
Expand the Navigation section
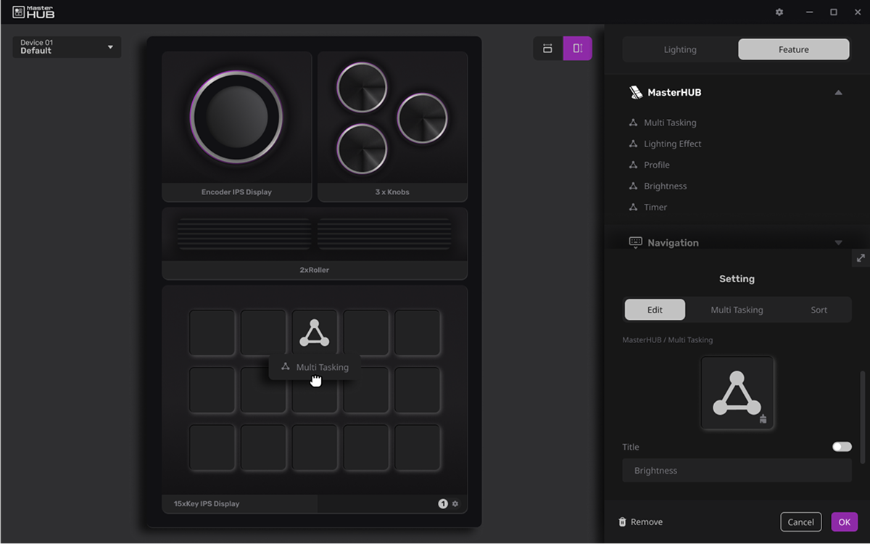click(838, 242)
